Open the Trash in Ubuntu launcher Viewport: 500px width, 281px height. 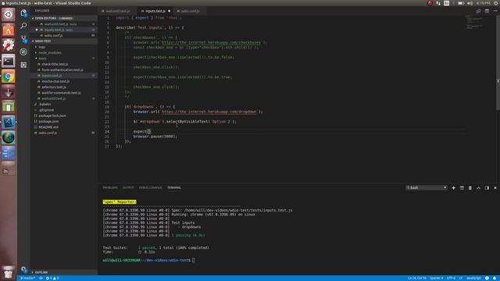(x=9, y=272)
